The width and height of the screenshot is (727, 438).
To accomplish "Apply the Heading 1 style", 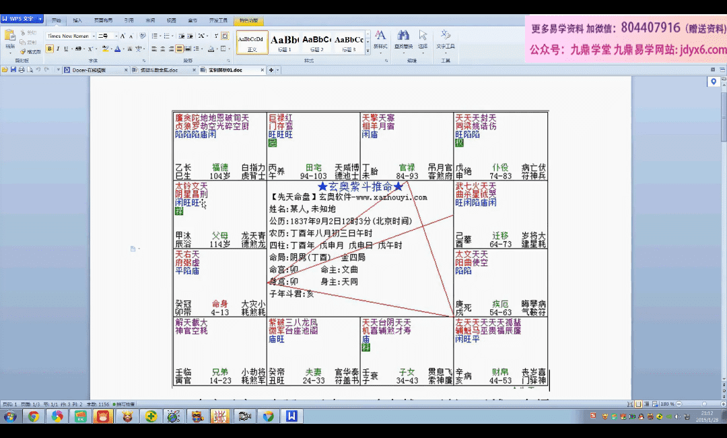I will point(285,42).
